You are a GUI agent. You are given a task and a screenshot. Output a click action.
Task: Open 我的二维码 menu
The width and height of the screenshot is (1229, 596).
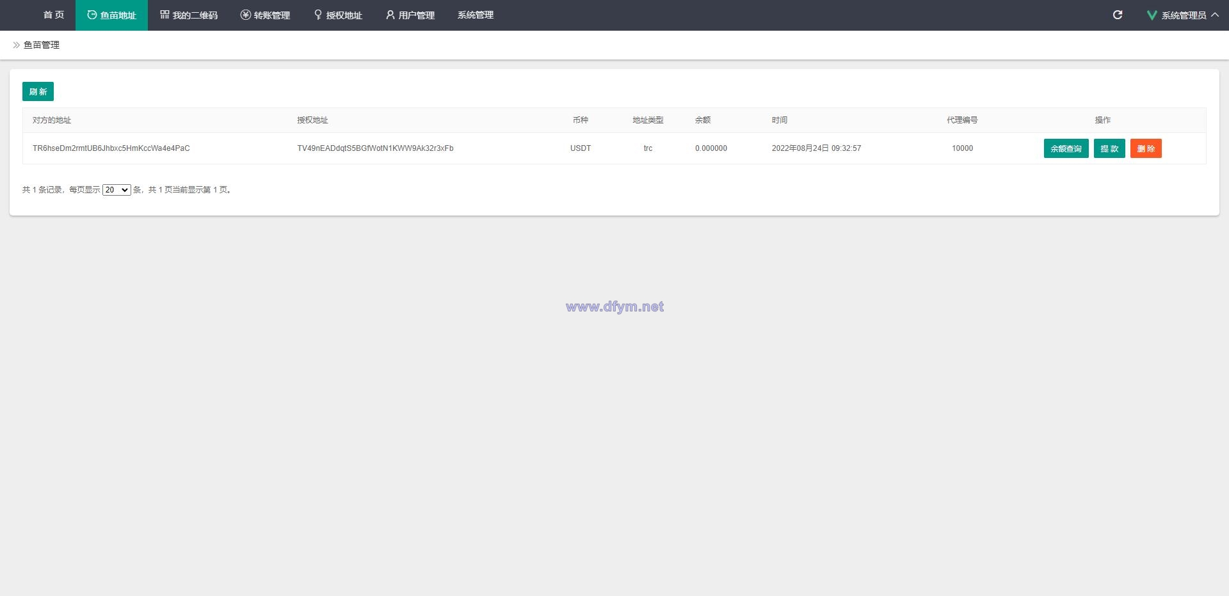pos(189,15)
